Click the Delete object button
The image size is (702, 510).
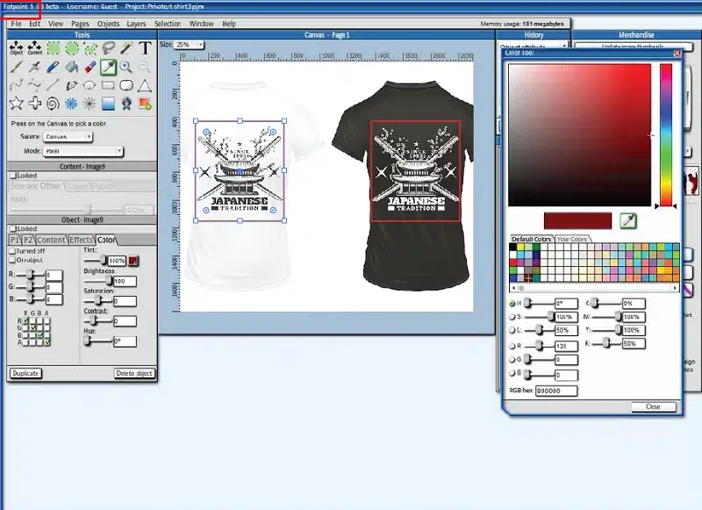pos(134,373)
